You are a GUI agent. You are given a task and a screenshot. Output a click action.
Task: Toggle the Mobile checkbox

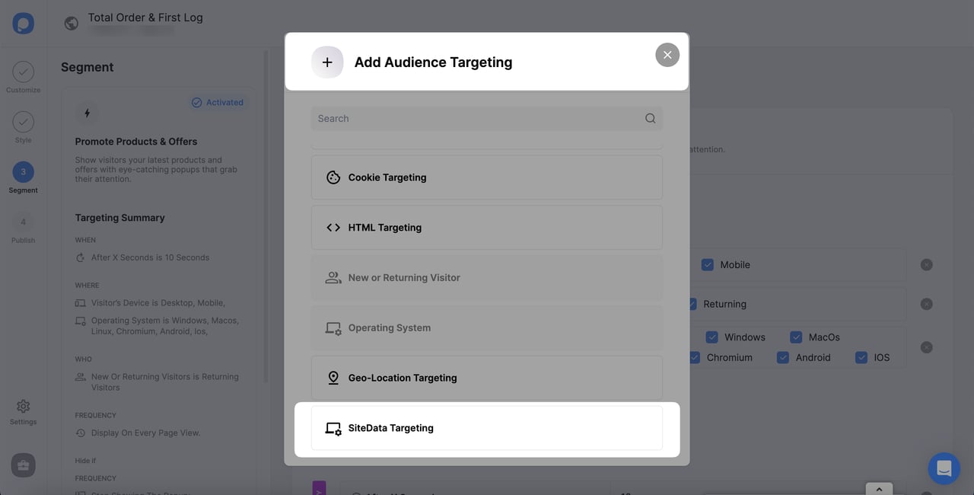(708, 264)
